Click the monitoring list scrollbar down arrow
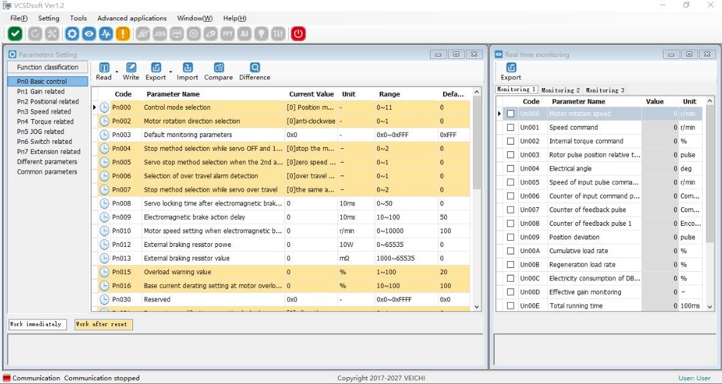This screenshot has width=722, height=384. (710, 306)
